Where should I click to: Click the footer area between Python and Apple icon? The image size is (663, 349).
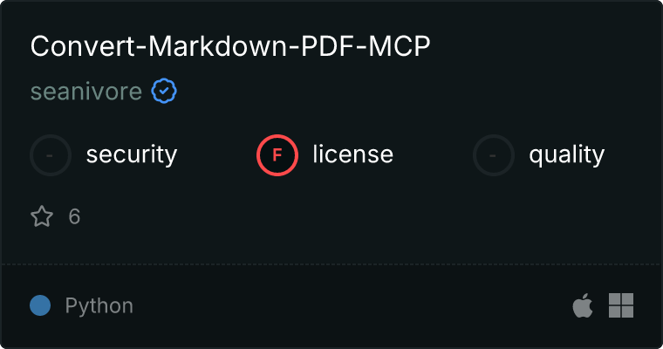coord(352,305)
